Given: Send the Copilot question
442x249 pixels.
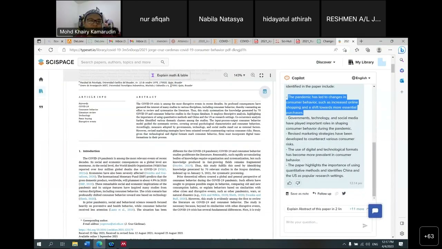Looking at the screenshot, I should (365, 226).
